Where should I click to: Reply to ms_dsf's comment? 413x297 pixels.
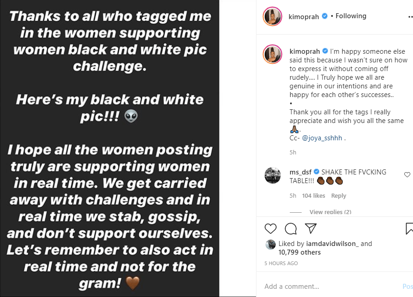point(339,195)
